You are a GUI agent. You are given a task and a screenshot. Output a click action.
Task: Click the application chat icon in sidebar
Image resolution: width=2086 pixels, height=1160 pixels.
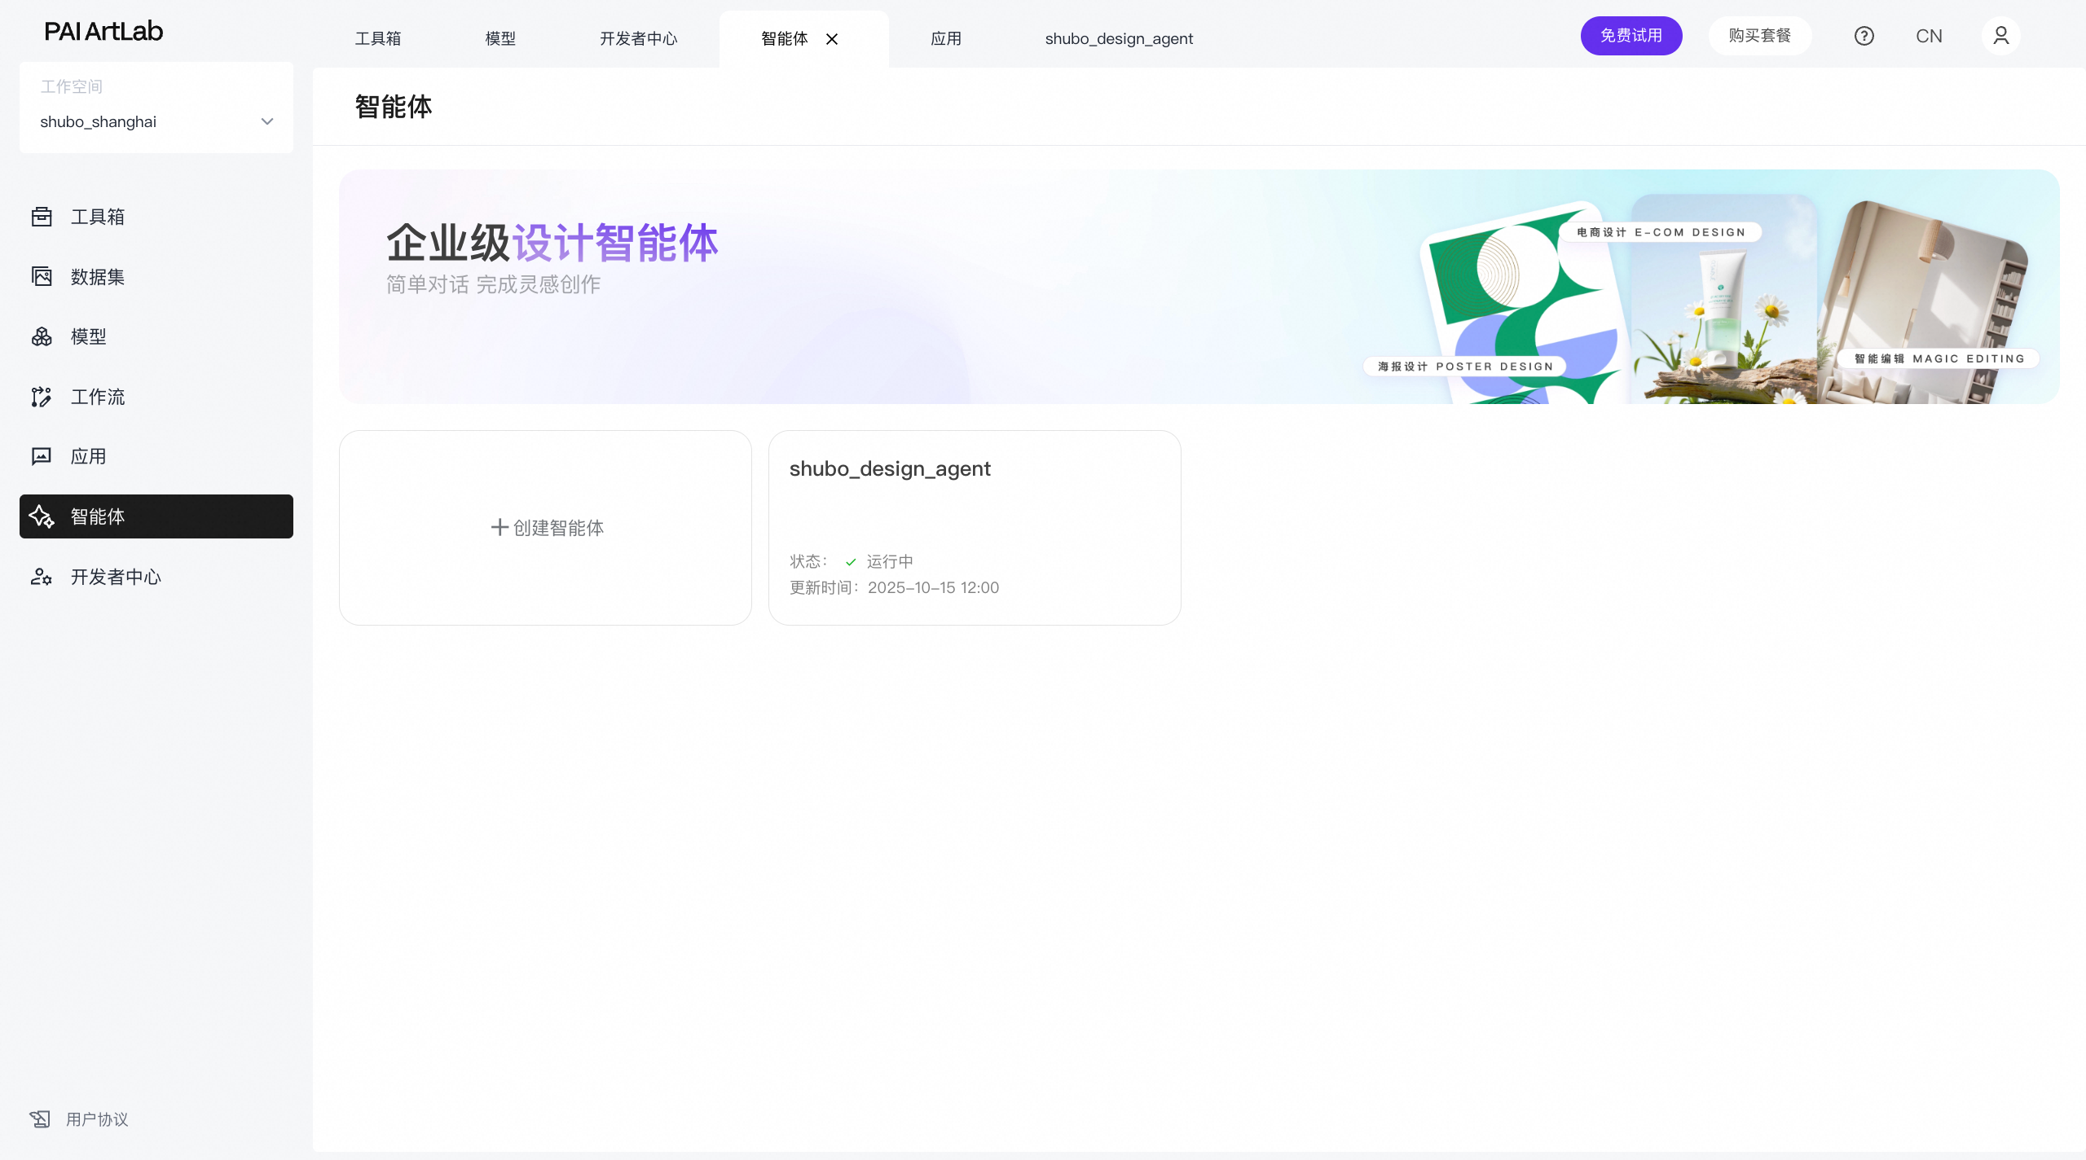pos(42,456)
